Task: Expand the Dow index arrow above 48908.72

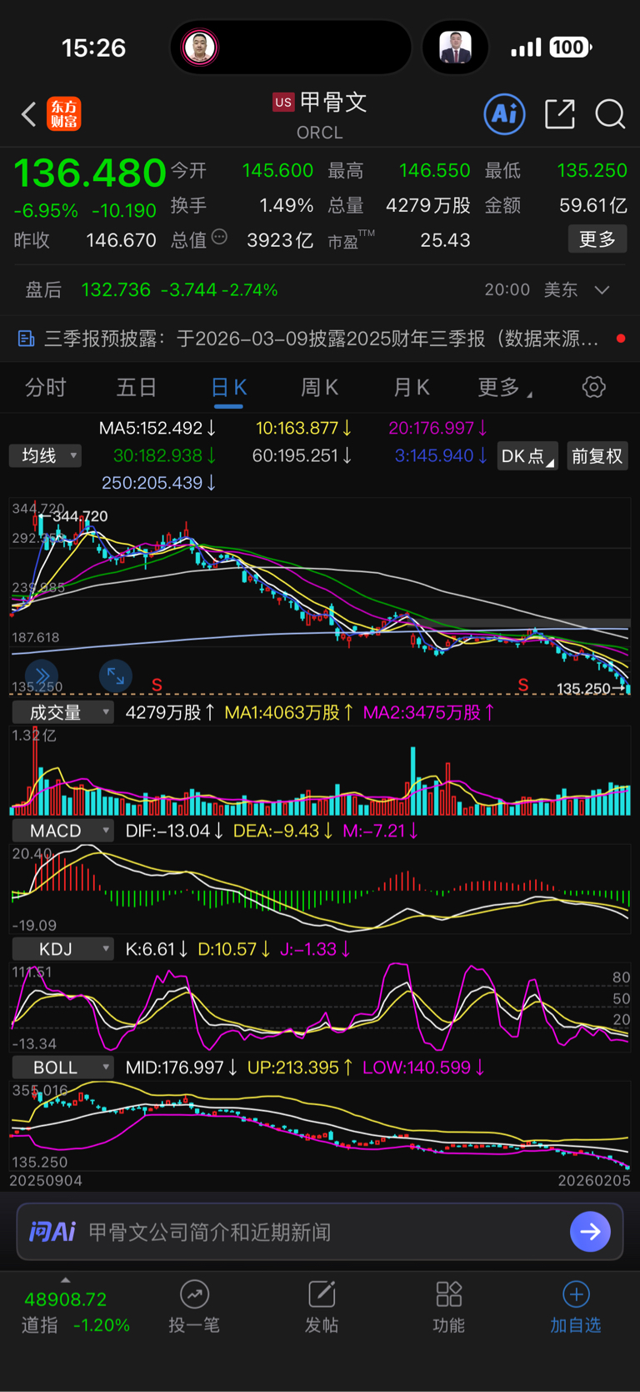Action: tap(66, 1280)
